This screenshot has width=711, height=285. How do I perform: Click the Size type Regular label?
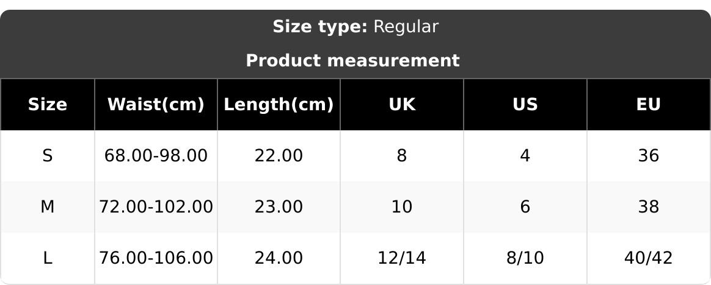pyautogui.click(x=355, y=27)
